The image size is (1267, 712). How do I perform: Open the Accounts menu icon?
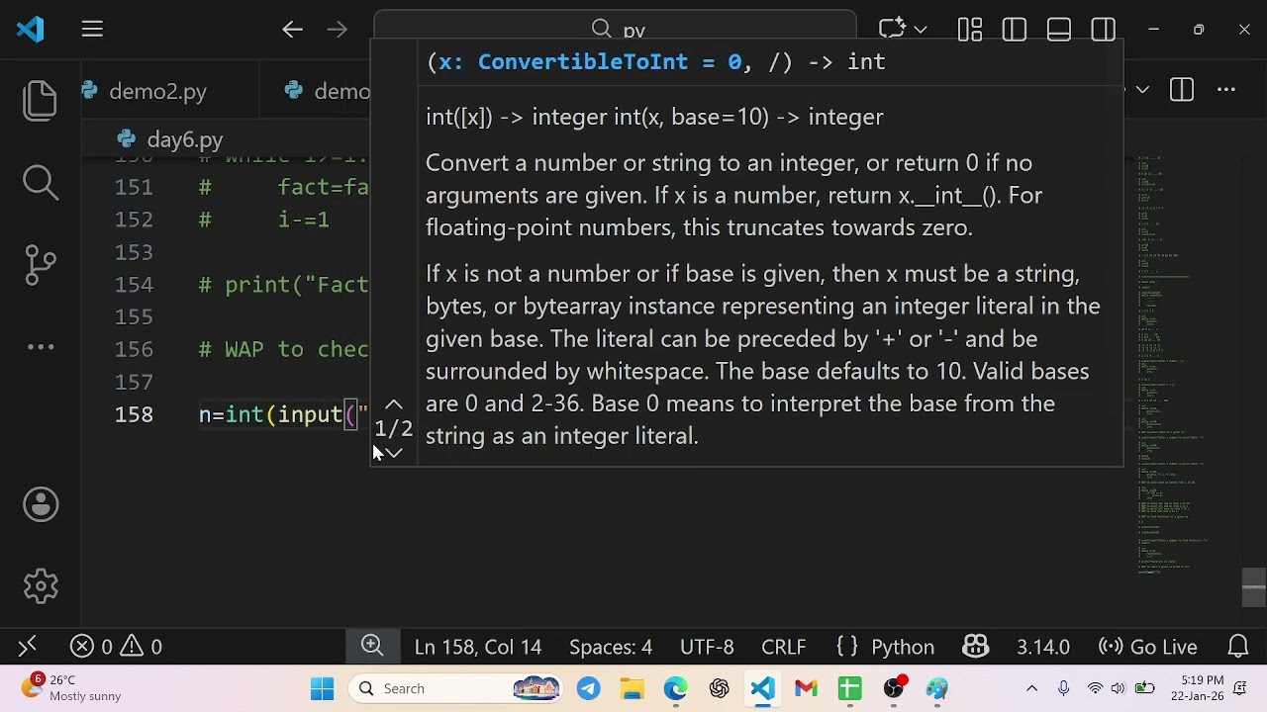(x=41, y=504)
